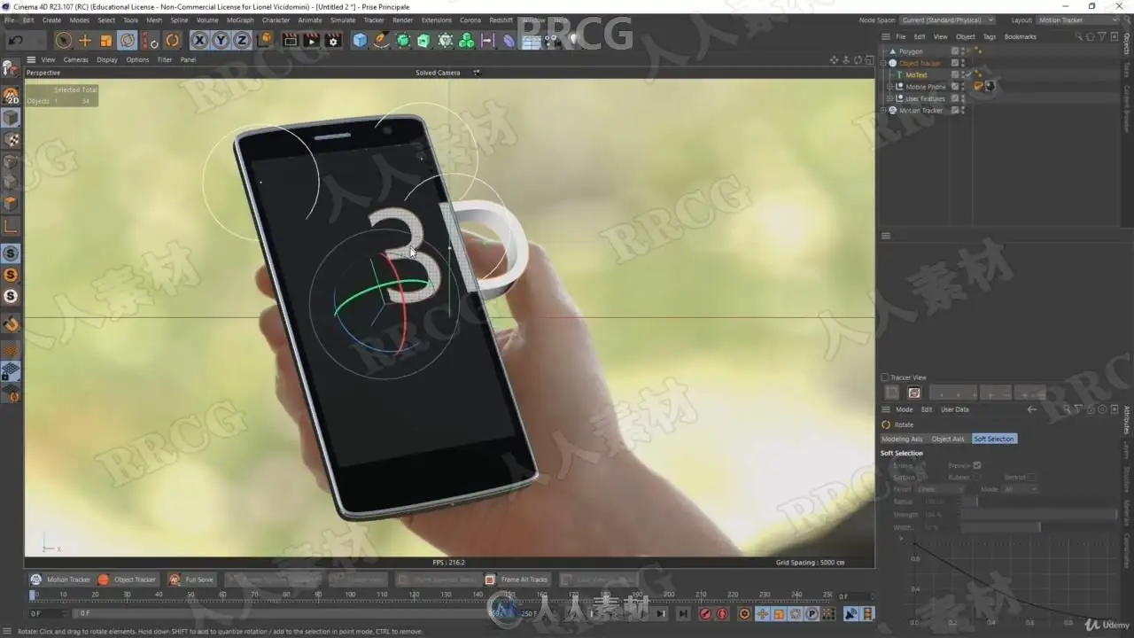Add a Cube primitive object
Viewport: 1134px width, 638px height.
click(x=360, y=41)
